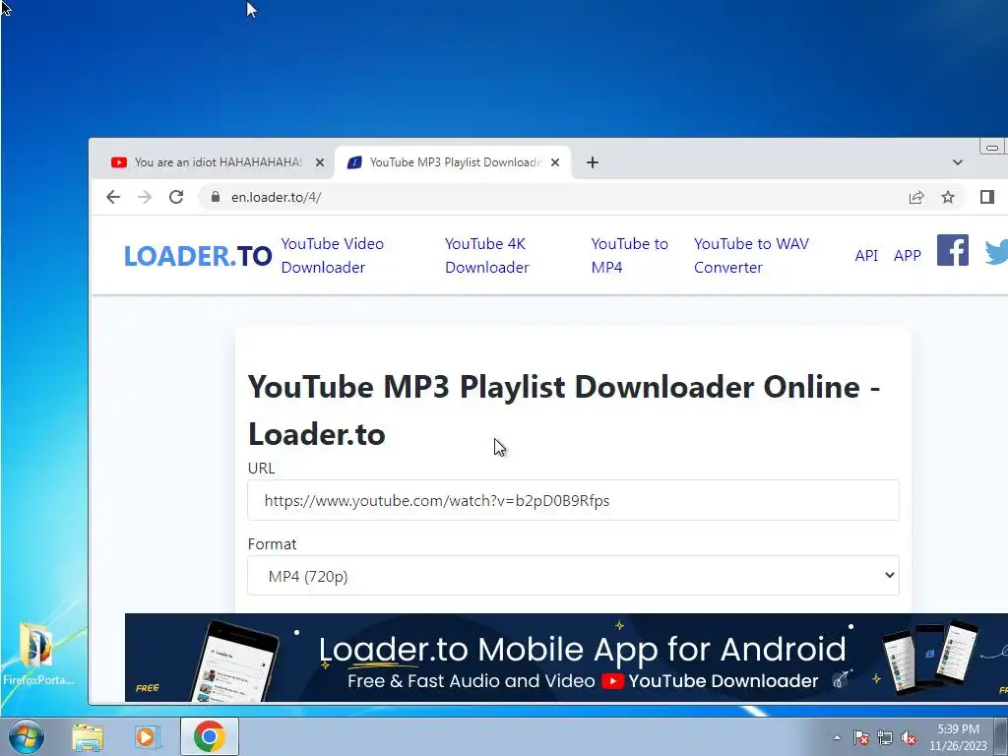Click the network tray icon
This screenshot has width=1008, height=756.
point(885,737)
